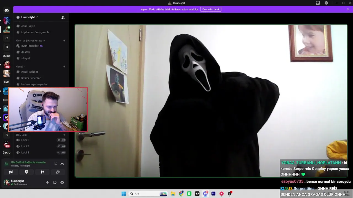Add channel to Genel category
This screenshot has height=198, width=353.
[64, 67]
